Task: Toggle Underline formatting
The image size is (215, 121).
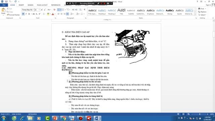Action: tap(29, 14)
